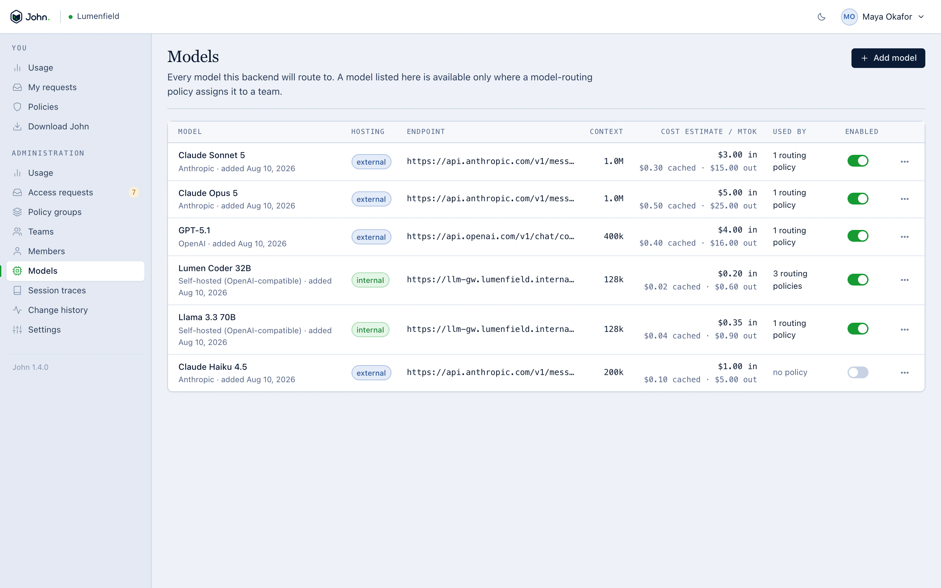941x588 pixels.
Task: Click the MO user avatar
Action: click(849, 17)
